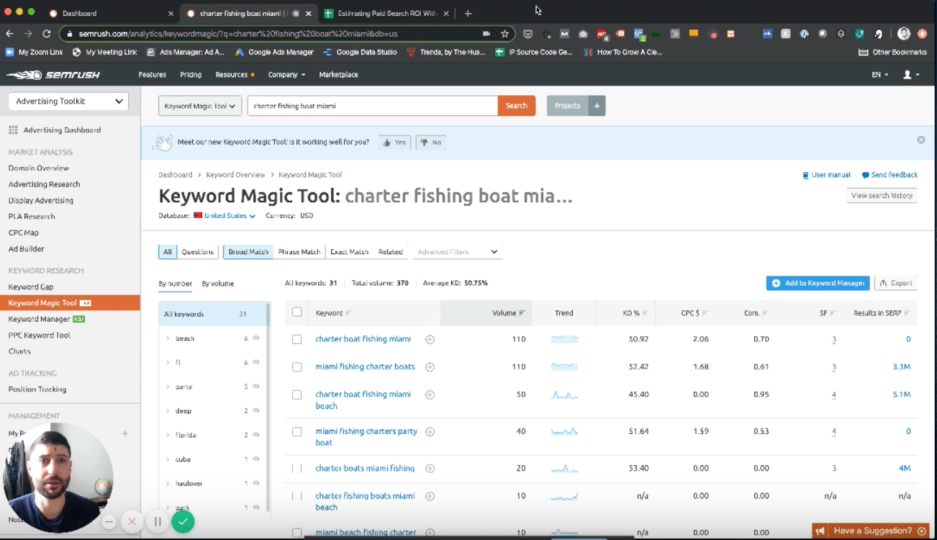Open the User manual link
The height and width of the screenshot is (540, 937).
tap(826, 175)
